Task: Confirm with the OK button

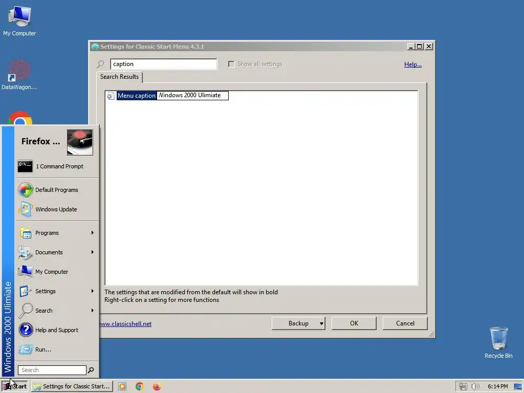Action: (354, 323)
